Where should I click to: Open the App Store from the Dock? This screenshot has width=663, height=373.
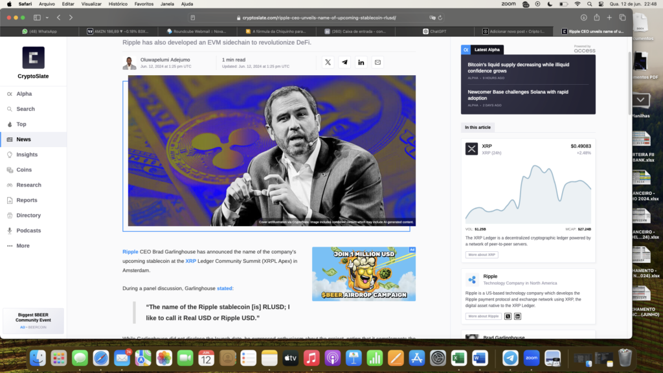(416, 358)
